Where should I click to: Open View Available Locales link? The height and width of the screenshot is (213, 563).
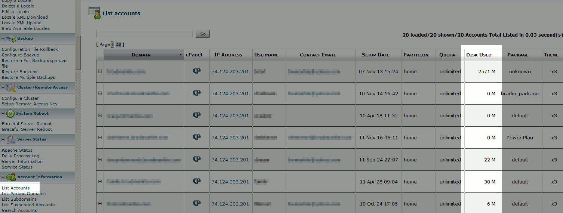(25, 28)
